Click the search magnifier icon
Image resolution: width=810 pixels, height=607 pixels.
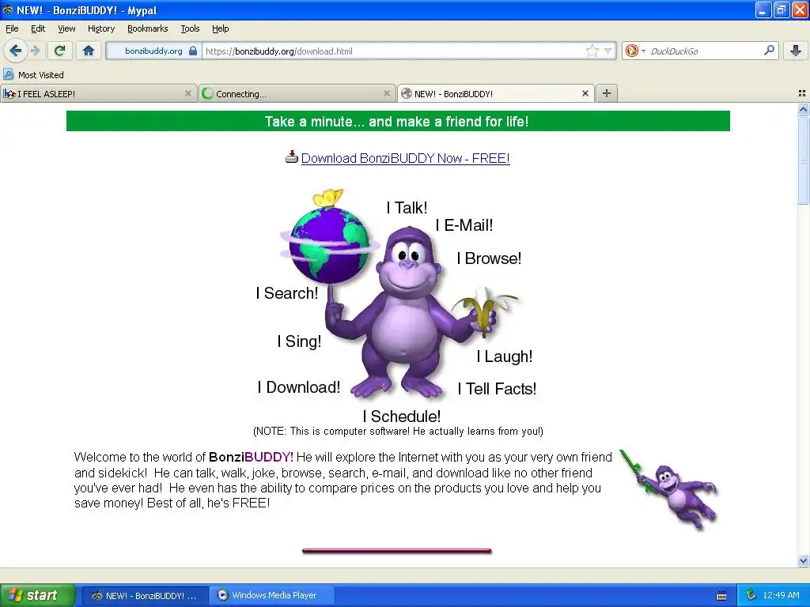[x=769, y=50]
